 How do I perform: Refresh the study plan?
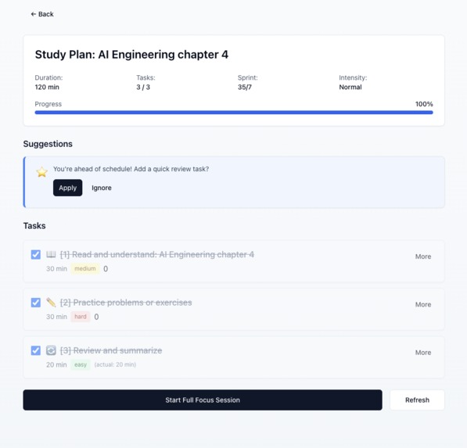point(417,400)
